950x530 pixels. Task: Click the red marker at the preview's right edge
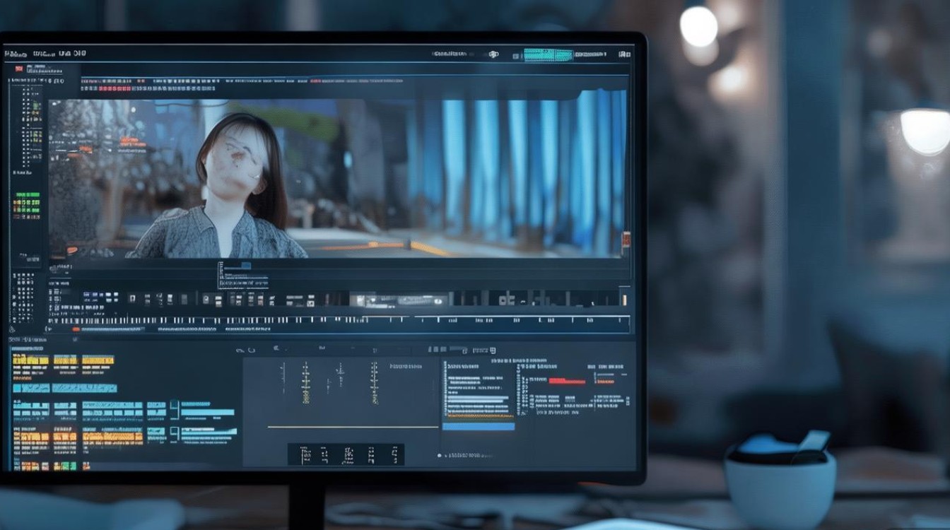(x=626, y=240)
